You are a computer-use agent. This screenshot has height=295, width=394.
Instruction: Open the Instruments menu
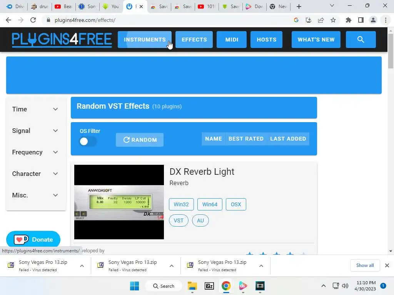(x=145, y=40)
